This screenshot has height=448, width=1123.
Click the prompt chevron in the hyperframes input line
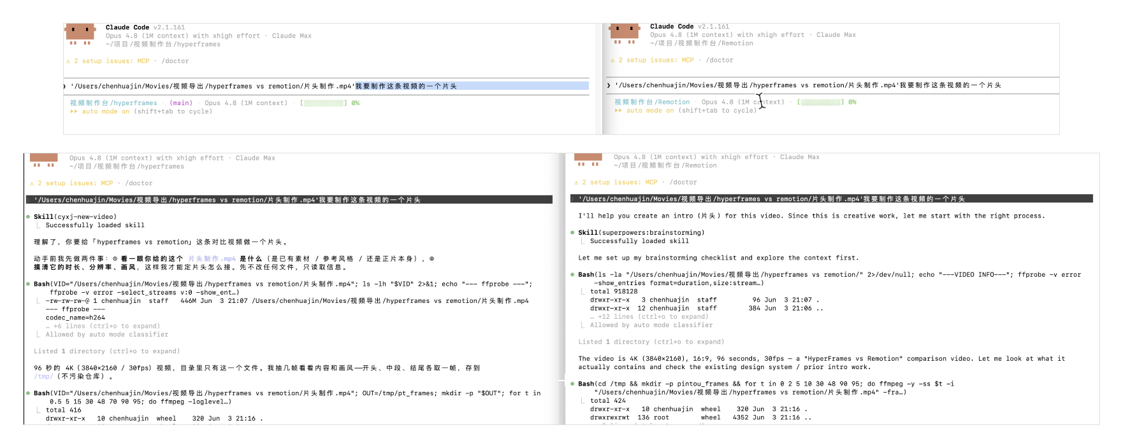pyautogui.click(x=65, y=87)
